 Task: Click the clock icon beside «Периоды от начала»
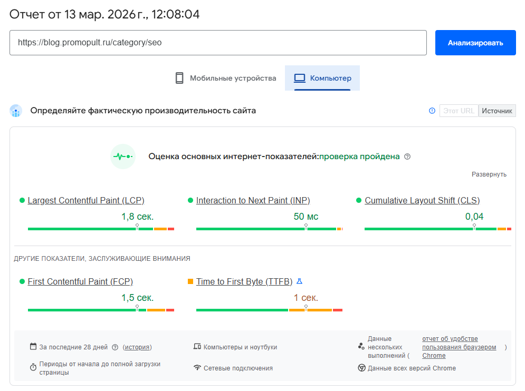click(32, 364)
